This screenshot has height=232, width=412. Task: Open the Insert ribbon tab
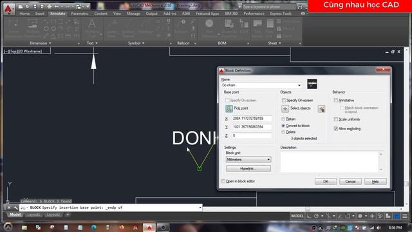pyautogui.click(x=40, y=14)
